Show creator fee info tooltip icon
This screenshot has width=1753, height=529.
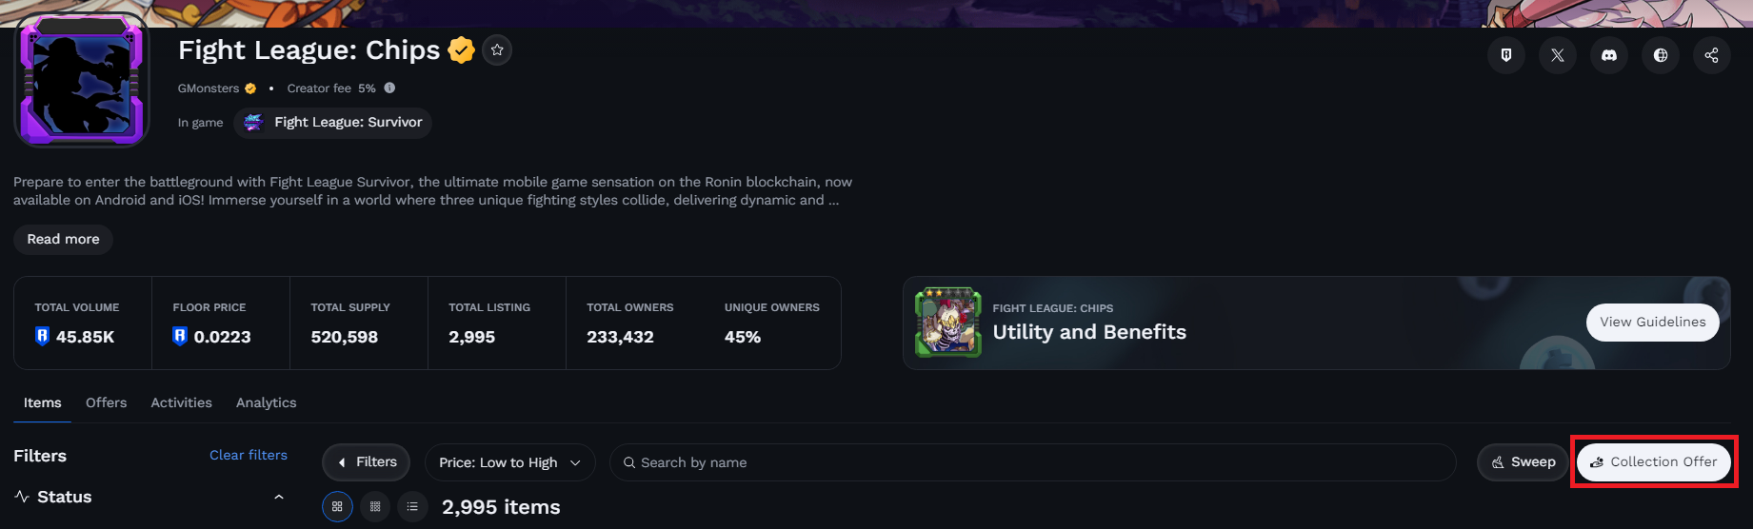[389, 88]
